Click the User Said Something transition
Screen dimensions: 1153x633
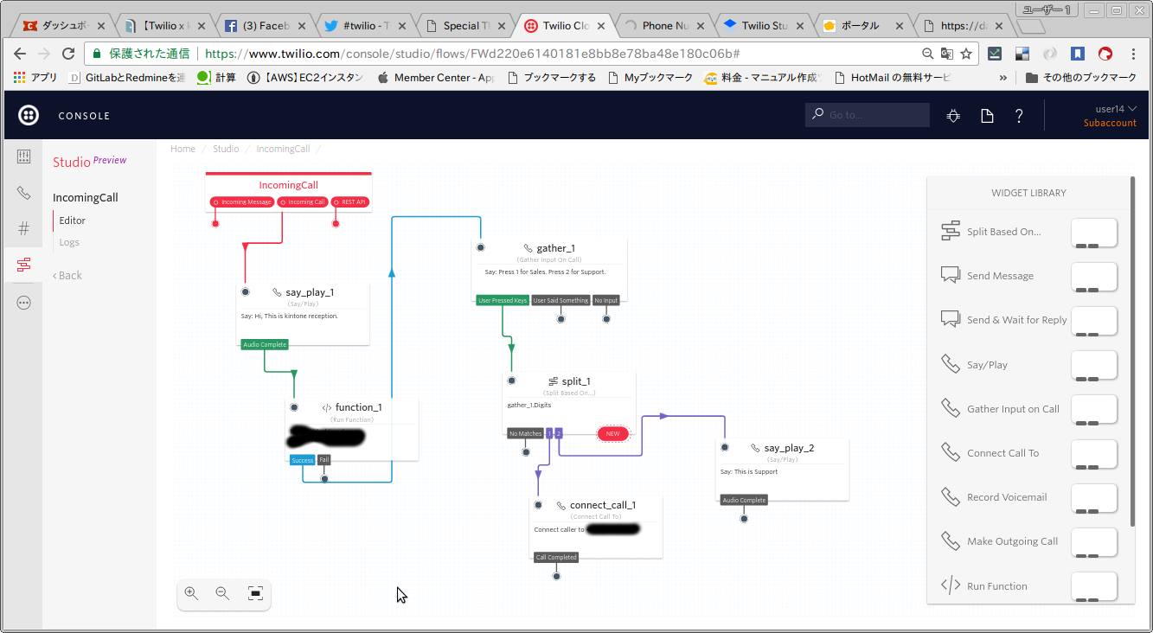(560, 300)
